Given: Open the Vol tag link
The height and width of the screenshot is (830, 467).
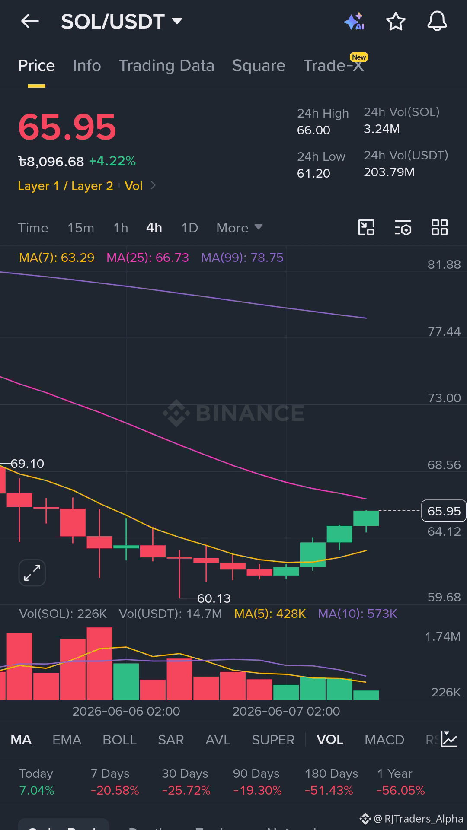Looking at the screenshot, I should coord(134,186).
